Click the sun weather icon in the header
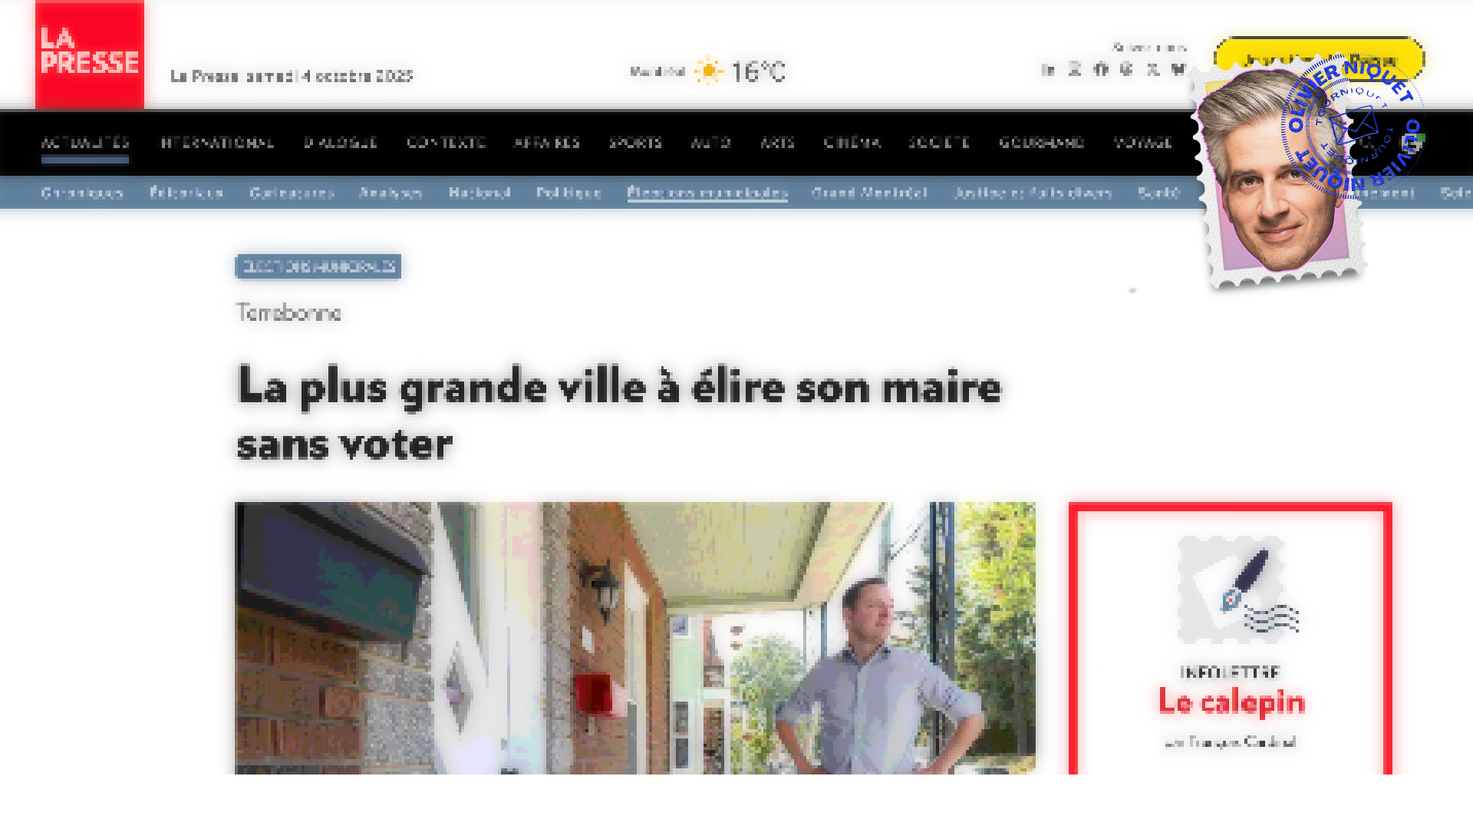Viewport: 1473px width, 829px height. (x=710, y=70)
